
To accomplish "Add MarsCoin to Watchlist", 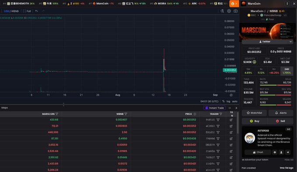I will click(x=254, y=113).
